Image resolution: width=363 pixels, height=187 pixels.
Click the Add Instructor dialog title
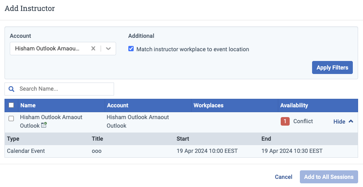(30, 8)
